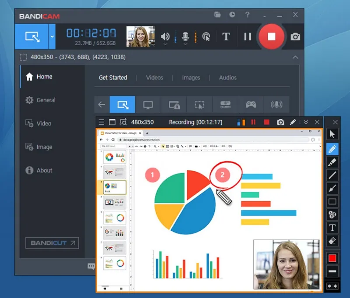This screenshot has width=350, height=298.
Task: Select the Pencil drawing tool
Action: tap(332, 149)
